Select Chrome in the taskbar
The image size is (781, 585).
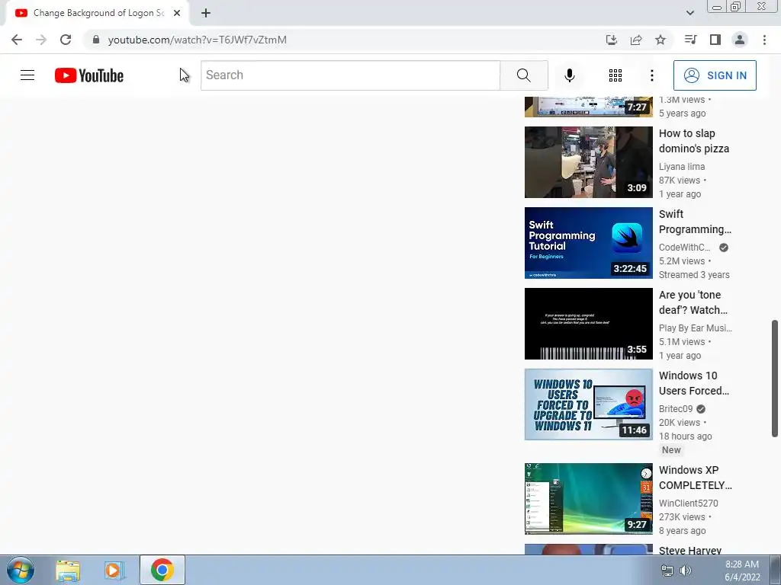(x=162, y=570)
